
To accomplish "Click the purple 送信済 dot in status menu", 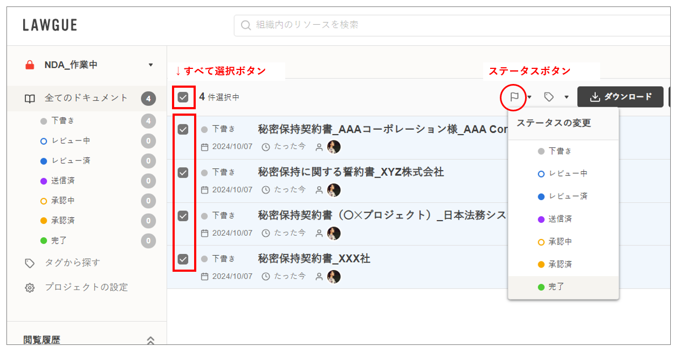I will [x=541, y=219].
